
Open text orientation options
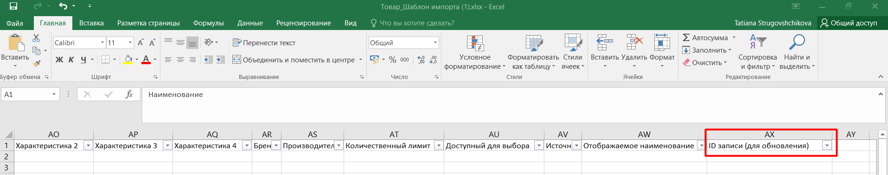(x=211, y=42)
